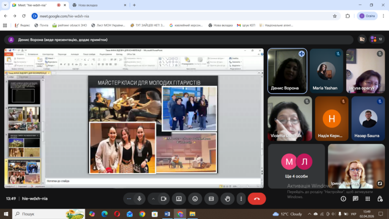The height and width of the screenshot is (219, 389).
Task: Open the in-call chat panel
Action: coord(355,198)
